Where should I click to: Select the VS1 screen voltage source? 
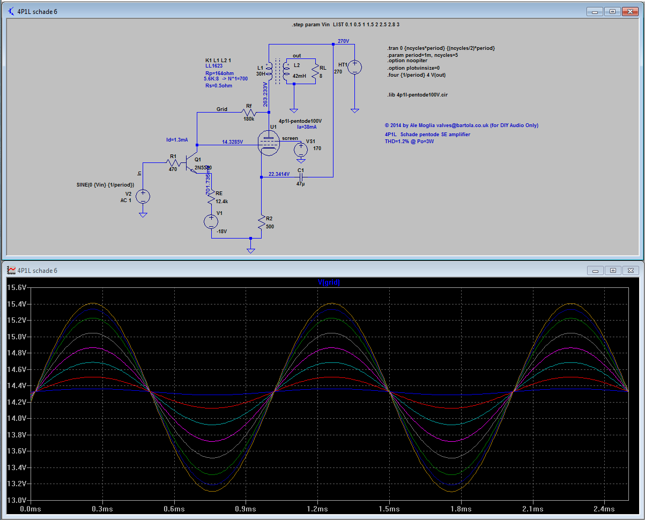[301, 149]
